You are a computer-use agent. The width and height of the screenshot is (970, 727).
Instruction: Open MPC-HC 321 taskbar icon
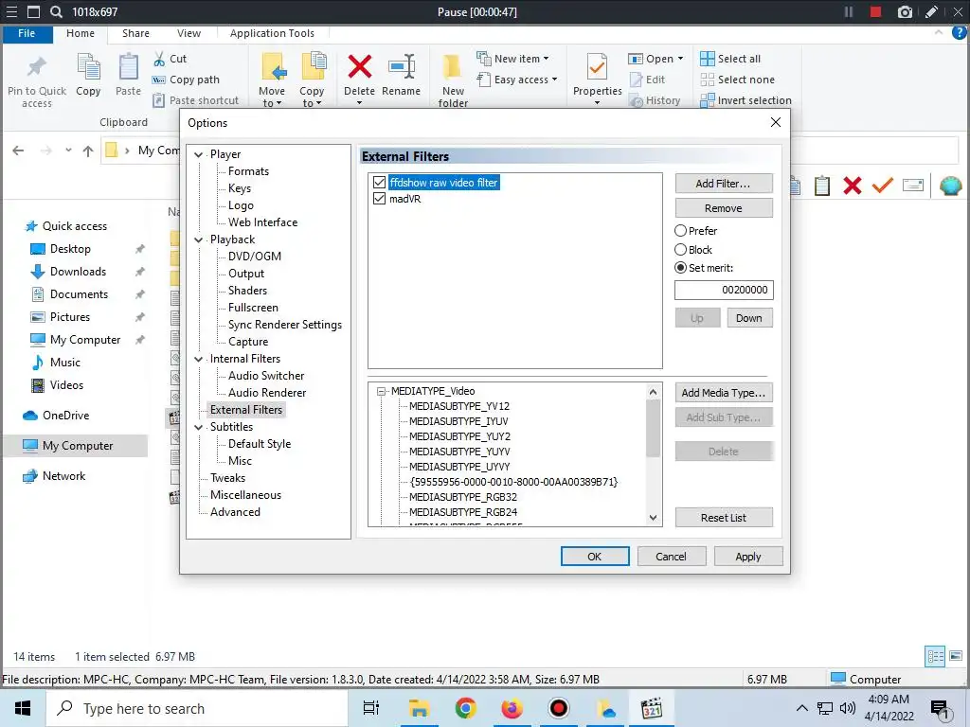pos(652,708)
